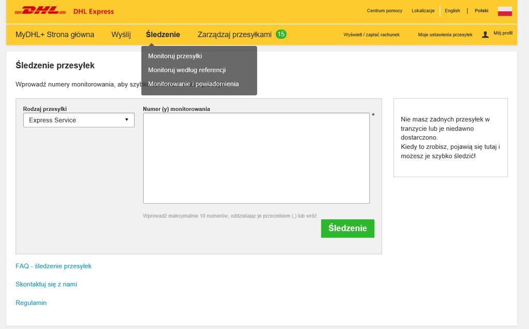Open MyDHL+ Strona główna
The image size is (529, 329).
coord(55,35)
